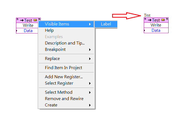Click the yellow register icon on right Test node

[x=163, y=20]
